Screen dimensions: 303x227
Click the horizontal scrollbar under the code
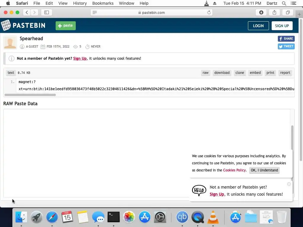[x=30, y=95]
